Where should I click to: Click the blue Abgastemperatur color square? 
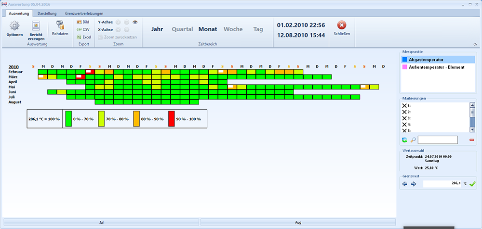click(404, 60)
